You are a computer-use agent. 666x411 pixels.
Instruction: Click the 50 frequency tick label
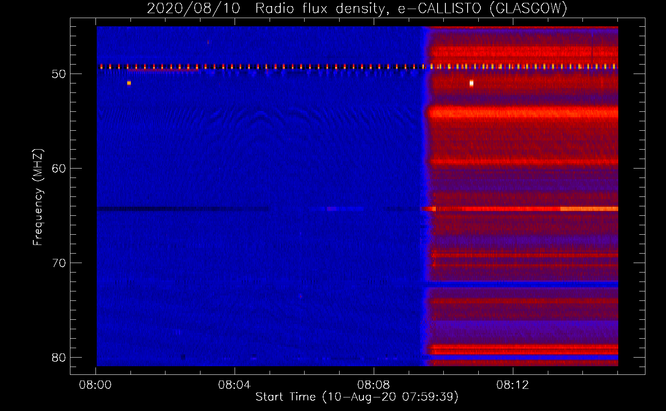pos(59,74)
